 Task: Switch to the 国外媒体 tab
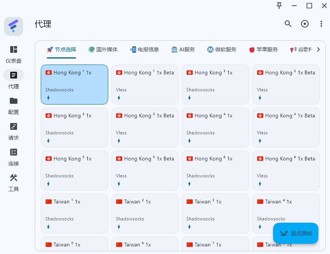[103, 49]
